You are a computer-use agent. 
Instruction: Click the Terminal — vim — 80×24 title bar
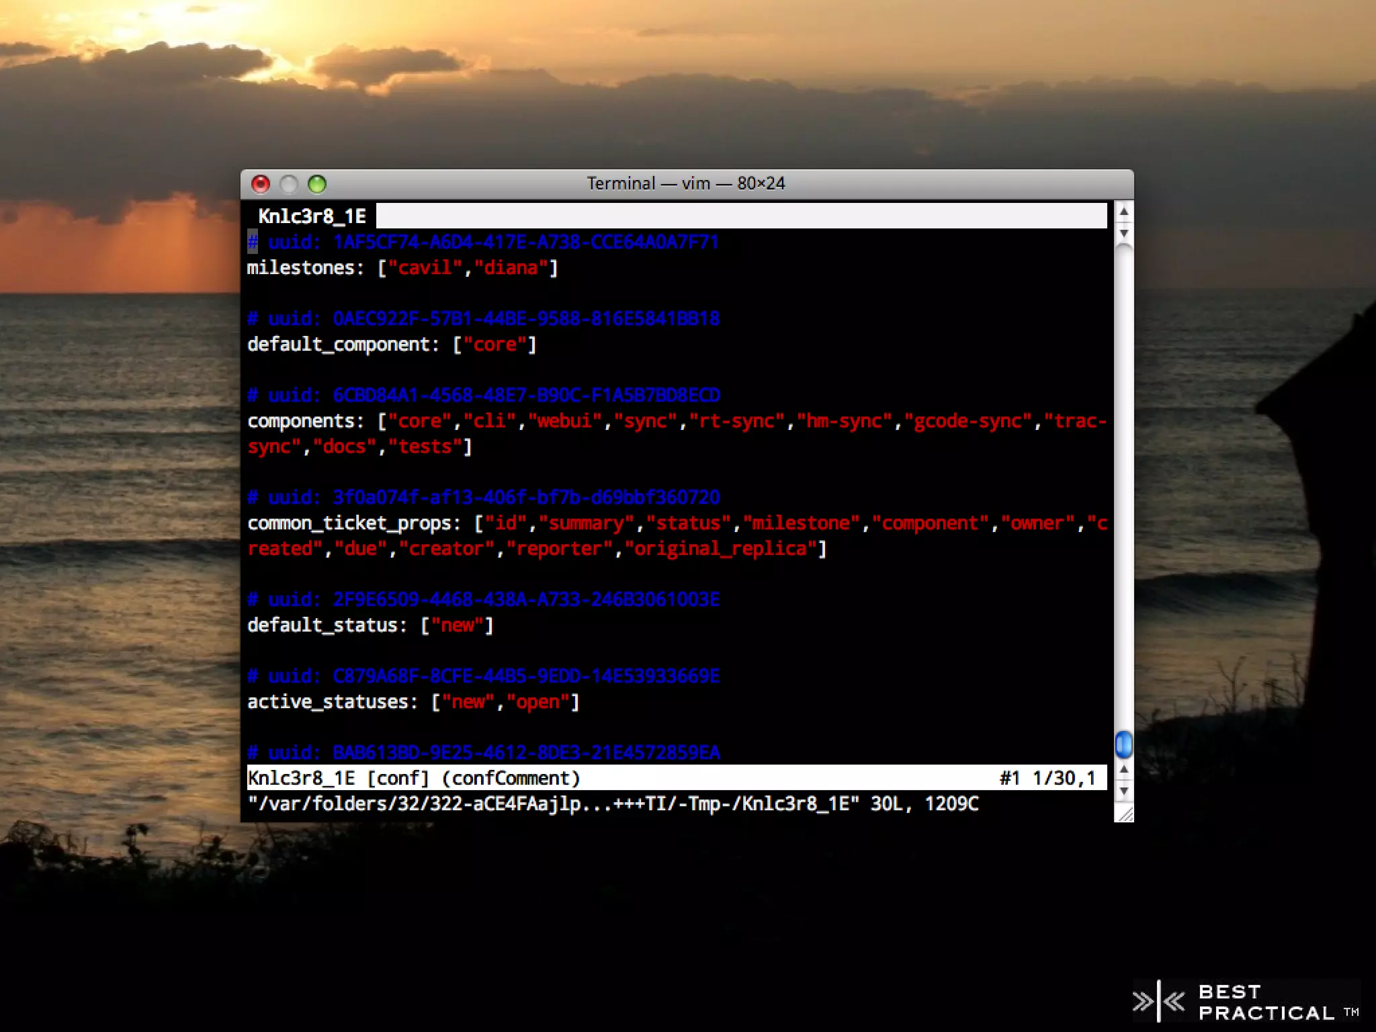pos(685,183)
